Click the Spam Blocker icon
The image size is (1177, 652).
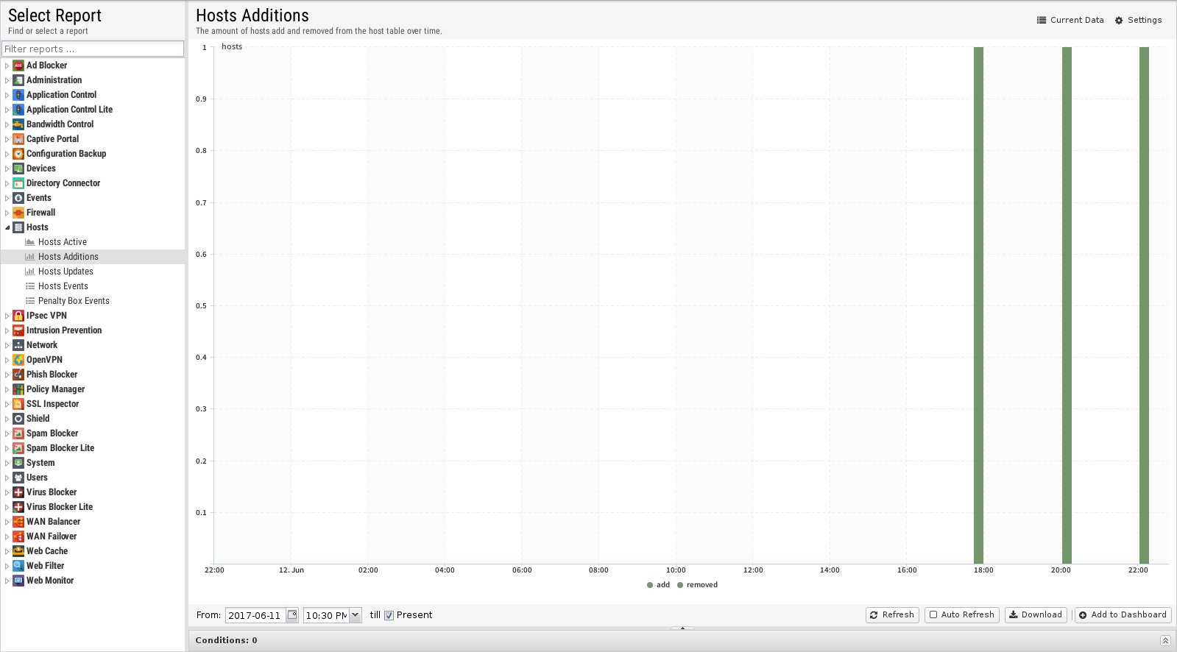point(18,433)
